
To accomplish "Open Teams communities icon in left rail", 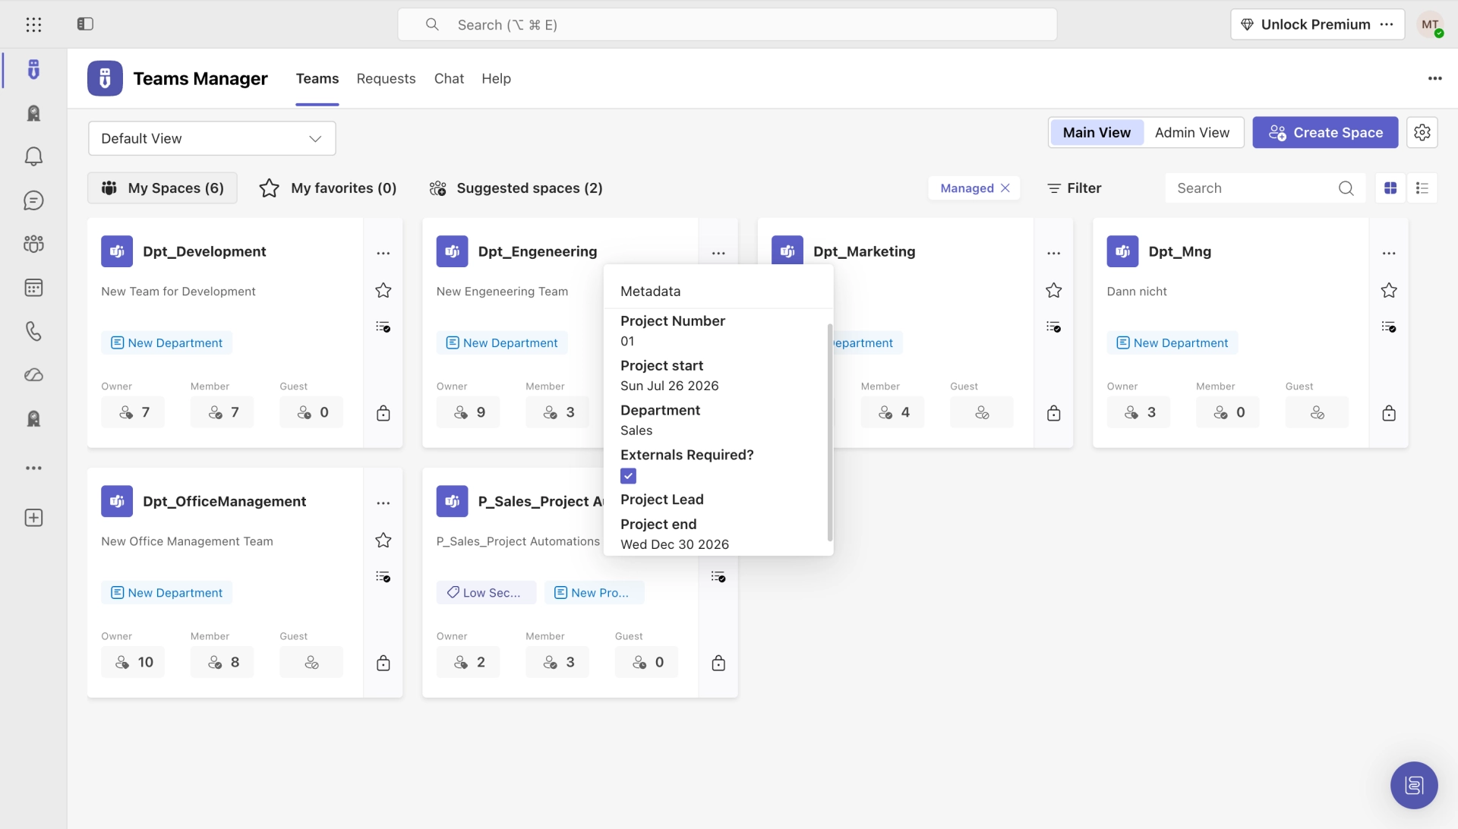I will (x=33, y=244).
